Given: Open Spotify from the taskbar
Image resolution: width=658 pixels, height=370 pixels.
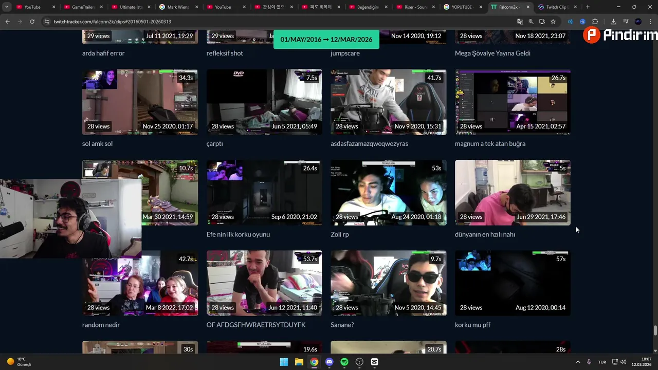Looking at the screenshot, I should [x=344, y=362].
